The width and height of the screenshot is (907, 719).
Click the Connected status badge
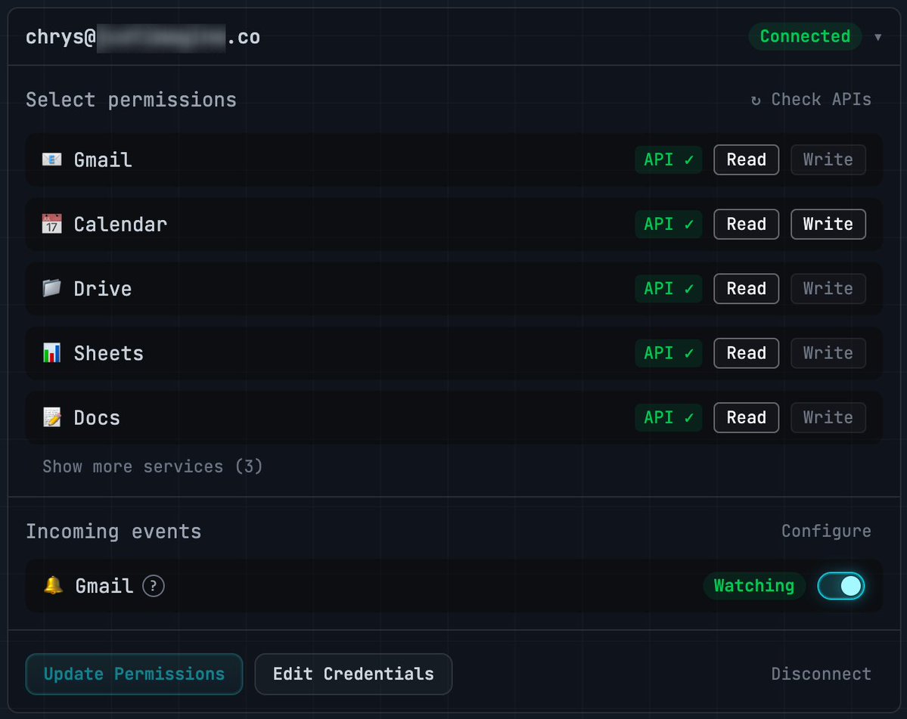click(x=805, y=36)
